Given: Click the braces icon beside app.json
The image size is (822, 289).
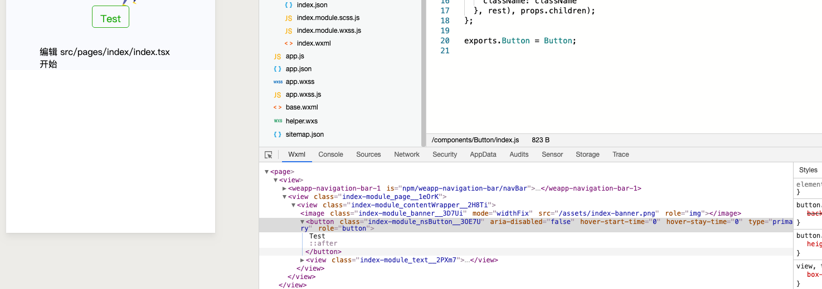Looking at the screenshot, I should [278, 69].
